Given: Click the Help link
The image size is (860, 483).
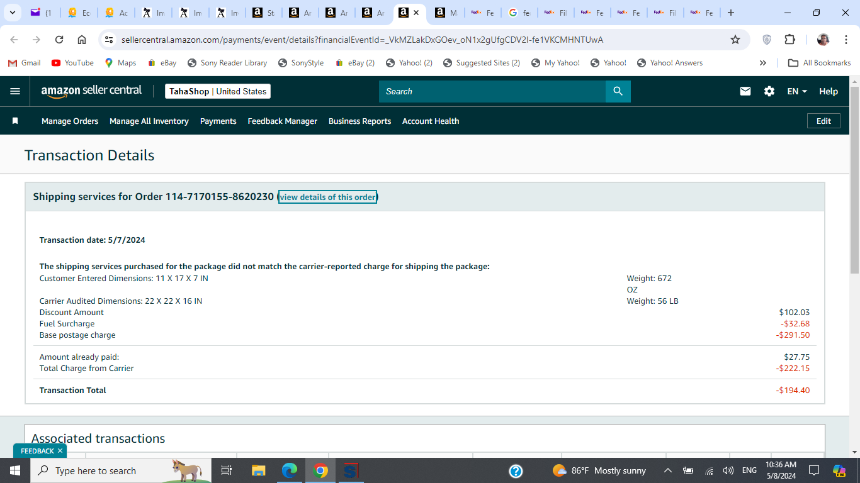Looking at the screenshot, I should [829, 91].
